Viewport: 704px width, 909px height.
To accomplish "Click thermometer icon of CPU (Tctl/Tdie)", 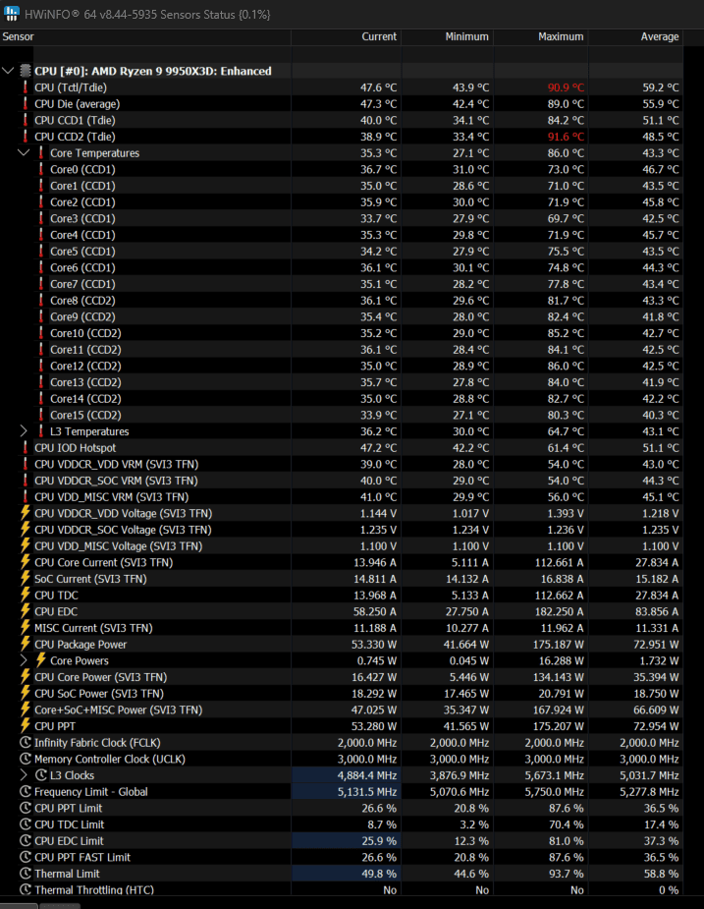I will 25,87.
